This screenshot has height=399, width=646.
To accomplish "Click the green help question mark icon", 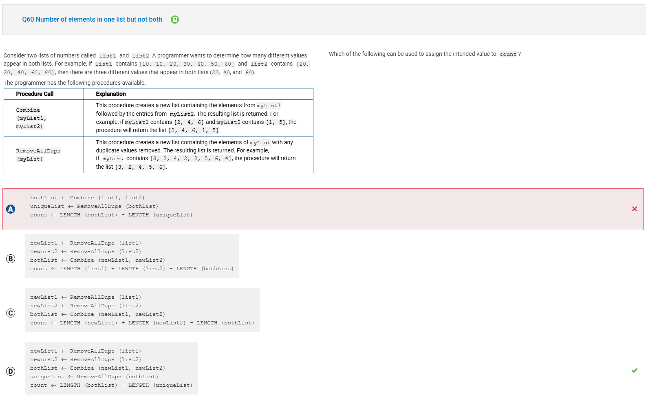I will (x=175, y=20).
